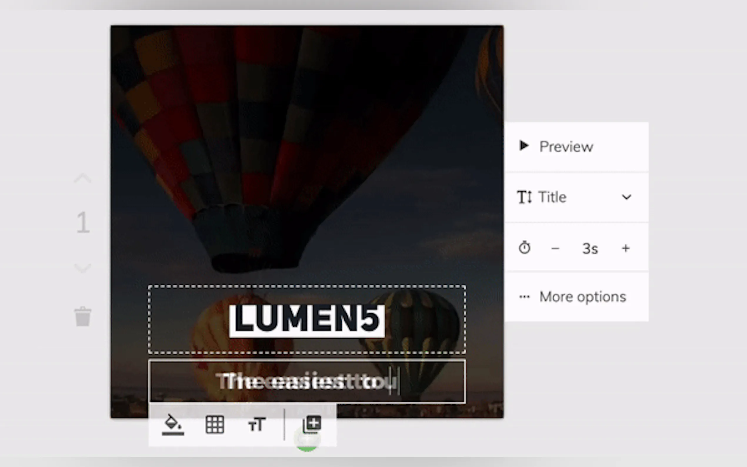Click the add sub-scene icon

tap(312, 424)
